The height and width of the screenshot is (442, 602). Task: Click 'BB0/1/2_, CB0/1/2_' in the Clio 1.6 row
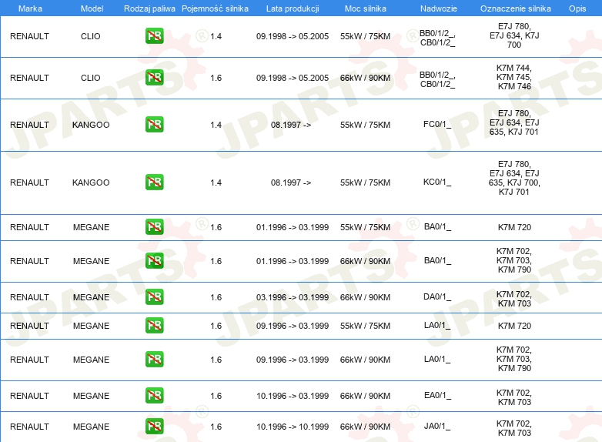click(x=437, y=79)
